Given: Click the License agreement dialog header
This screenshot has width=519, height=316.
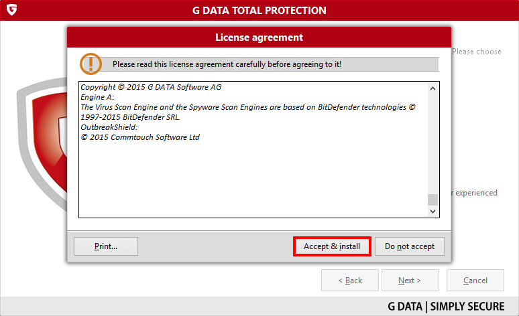Looking at the screenshot, I should (x=259, y=37).
